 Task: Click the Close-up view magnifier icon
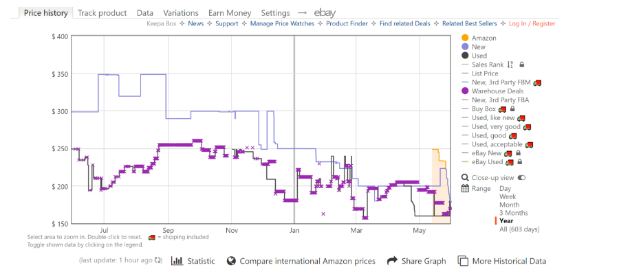point(465,178)
